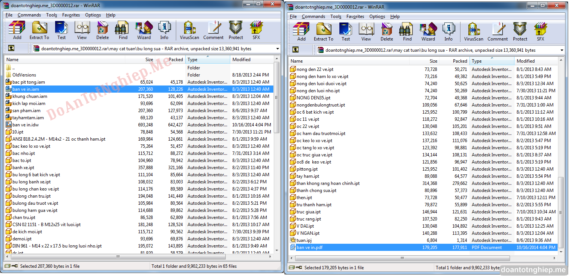Click the Info icon in the left window
Screen dimensions: 570x276
(164, 30)
